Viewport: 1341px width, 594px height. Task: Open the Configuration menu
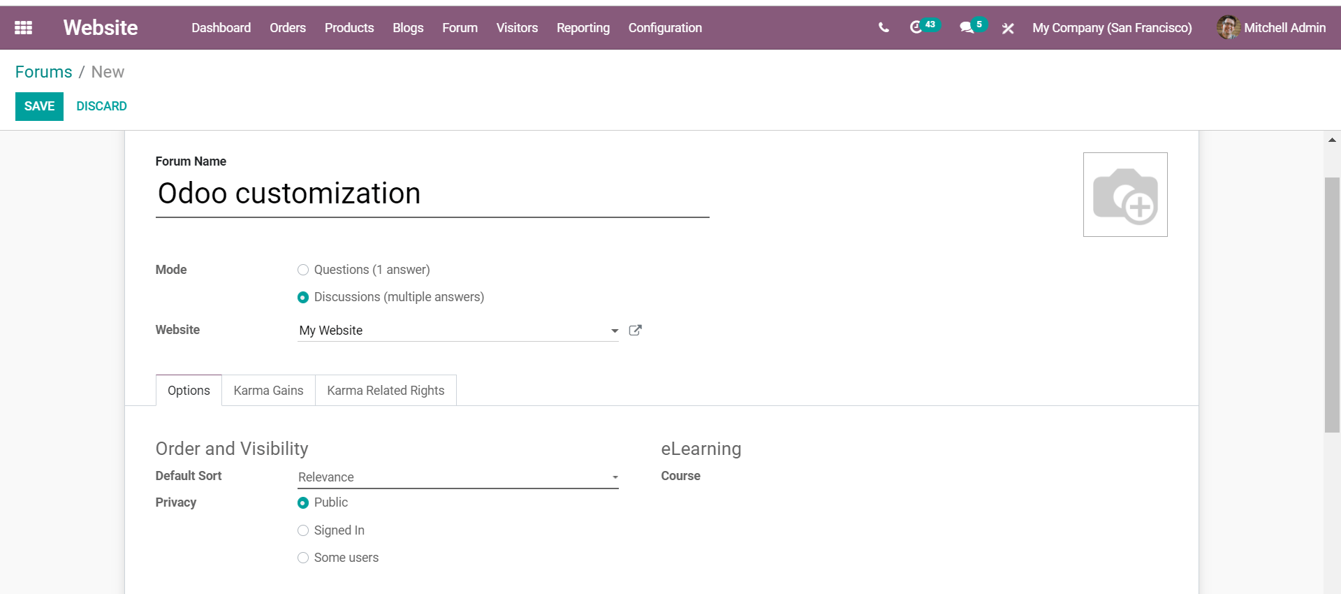665,28
